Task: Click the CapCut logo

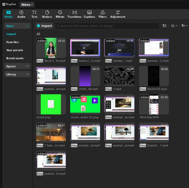Action: [9, 4]
